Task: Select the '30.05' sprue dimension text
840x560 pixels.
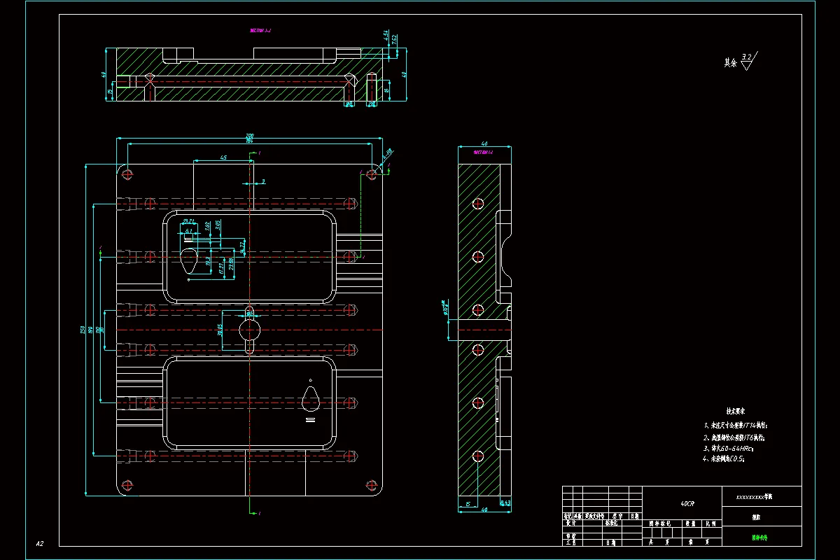Action: (220, 329)
